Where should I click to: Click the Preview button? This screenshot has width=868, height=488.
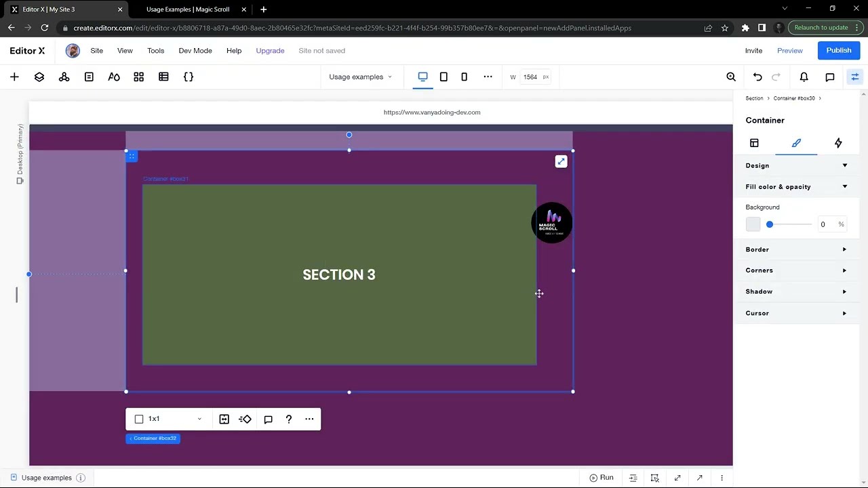[790, 51]
